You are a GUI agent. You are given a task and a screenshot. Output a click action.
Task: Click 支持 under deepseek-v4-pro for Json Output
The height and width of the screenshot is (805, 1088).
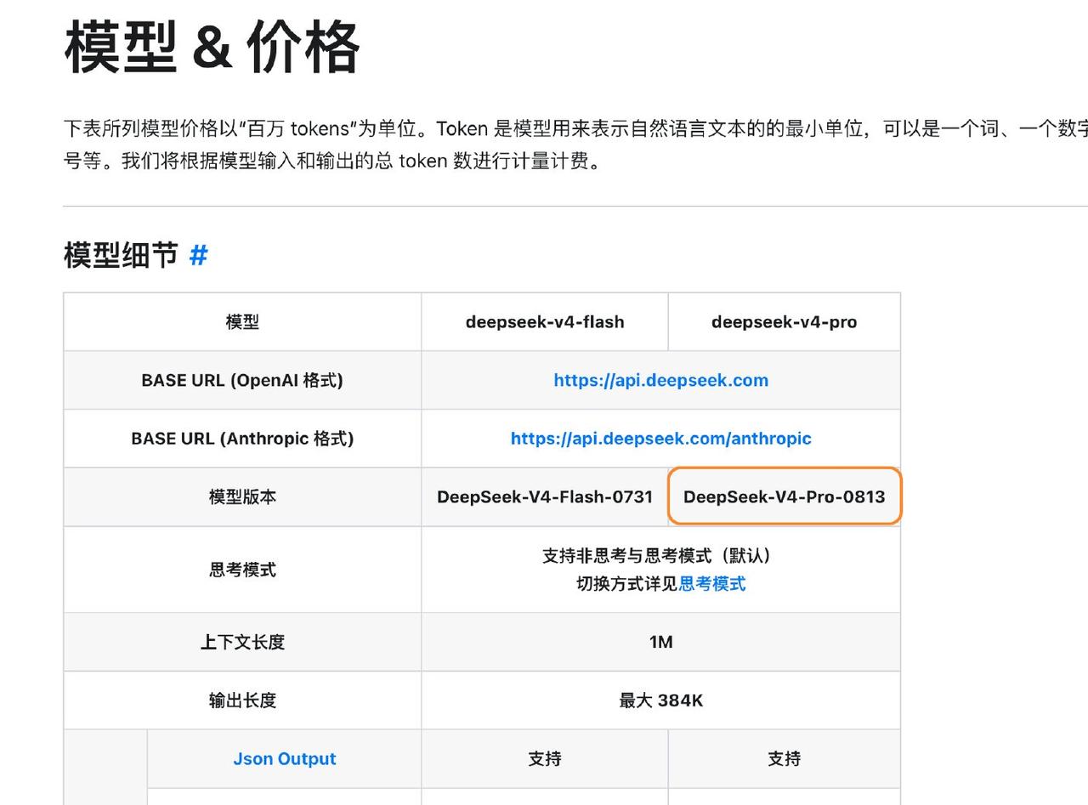(x=784, y=759)
